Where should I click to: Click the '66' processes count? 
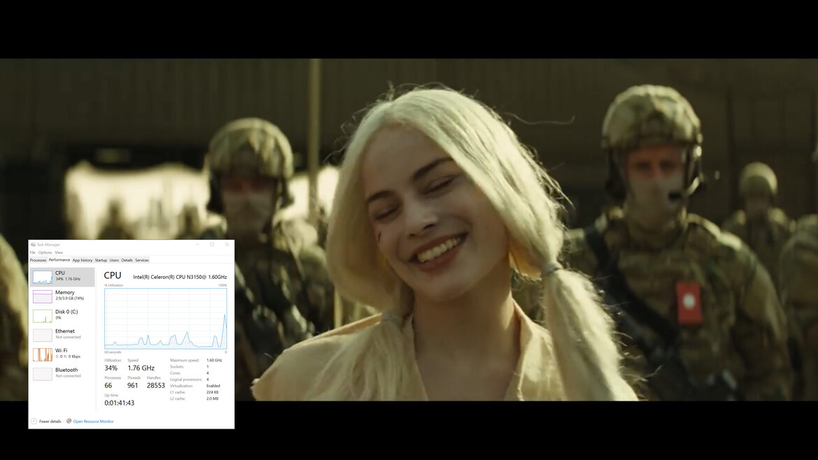108,385
